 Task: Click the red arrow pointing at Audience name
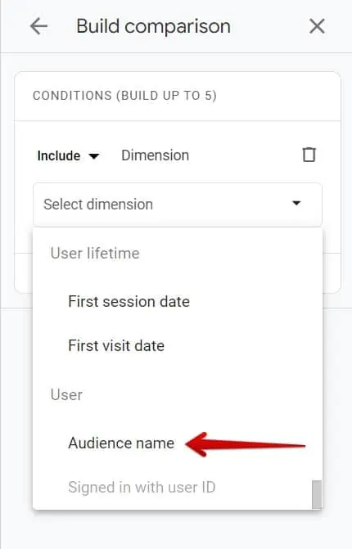[246, 444]
